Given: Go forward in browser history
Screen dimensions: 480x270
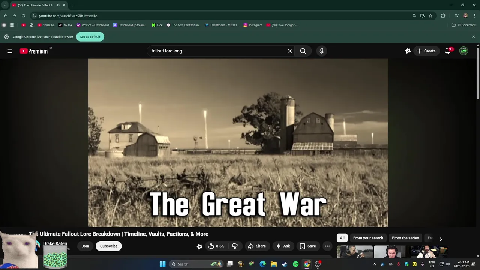Looking at the screenshot, I should pyautogui.click(x=14, y=16).
